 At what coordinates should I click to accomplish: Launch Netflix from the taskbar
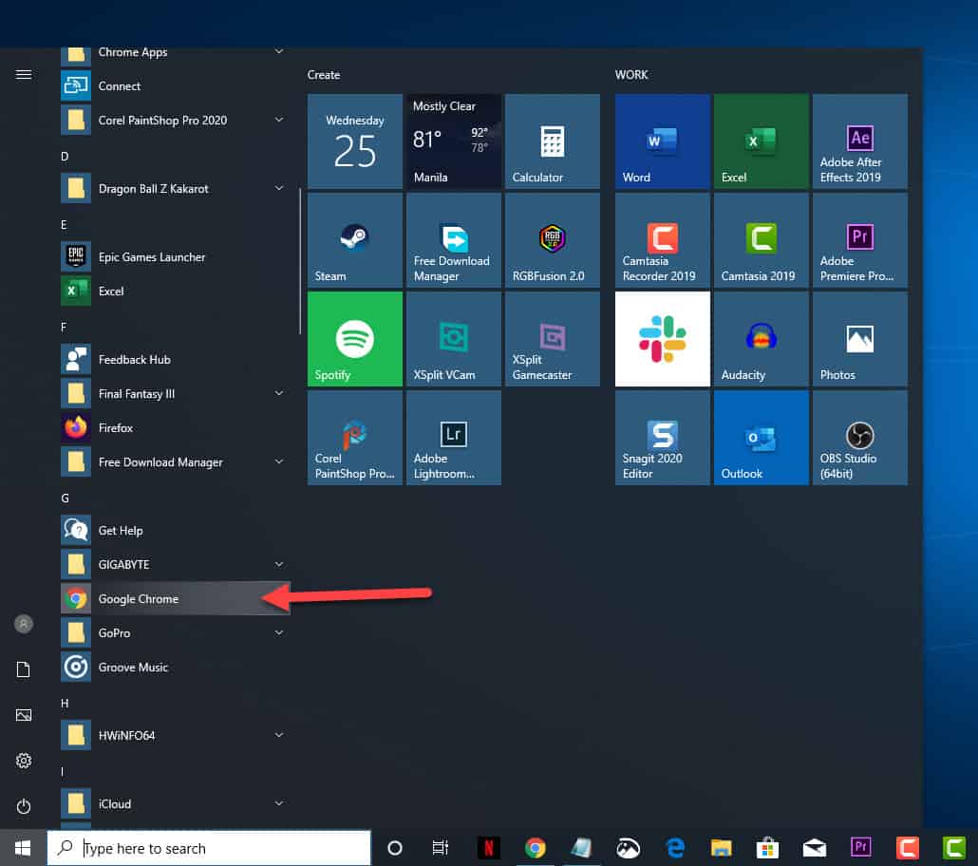pyautogui.click(x=488, y=848)
